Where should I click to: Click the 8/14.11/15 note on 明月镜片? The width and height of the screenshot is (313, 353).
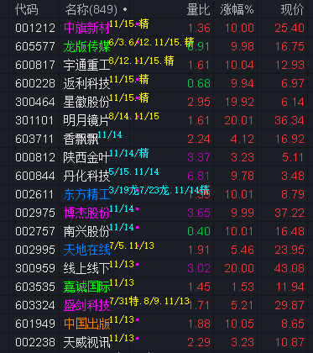pyautogui.click(x=134, y=116)
